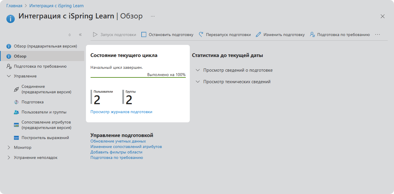Click the Запуск подготовки play icon
The image size is (394, 194).
95,35
